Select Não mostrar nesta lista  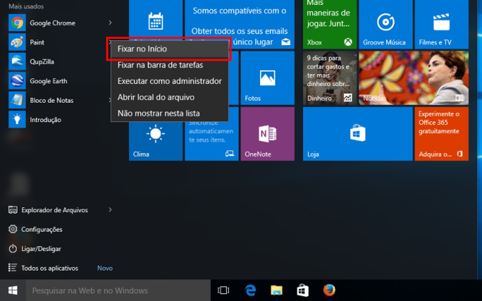click(x=169, y=113)
